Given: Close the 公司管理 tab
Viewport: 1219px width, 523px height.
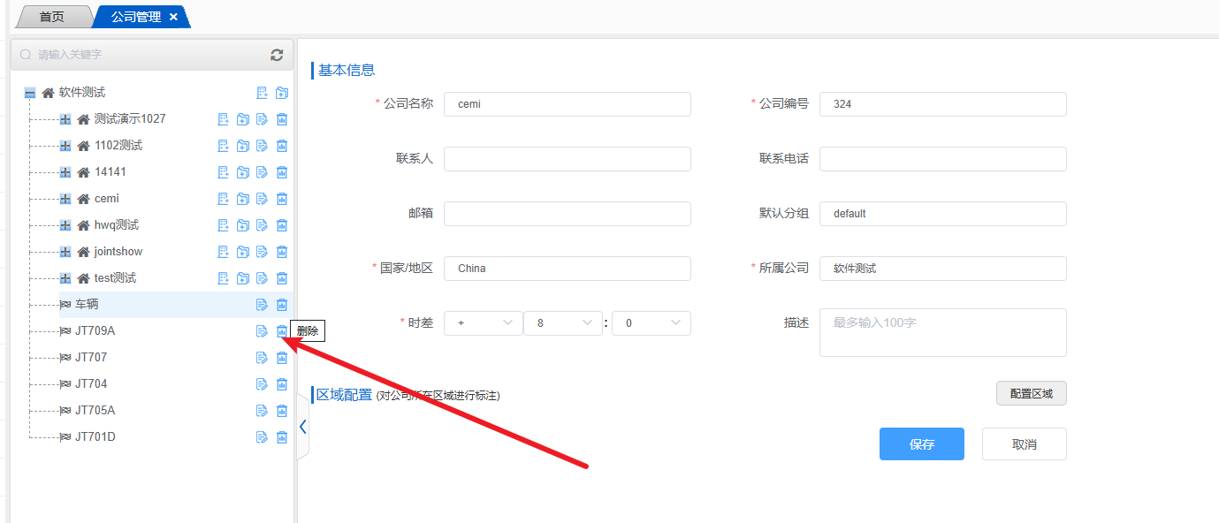Looking at the screenshot, I should [173, 17].
